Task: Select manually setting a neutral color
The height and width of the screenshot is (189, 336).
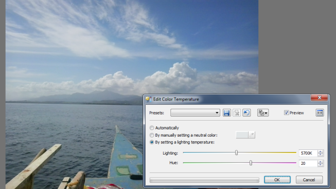Action: (152, 135)
